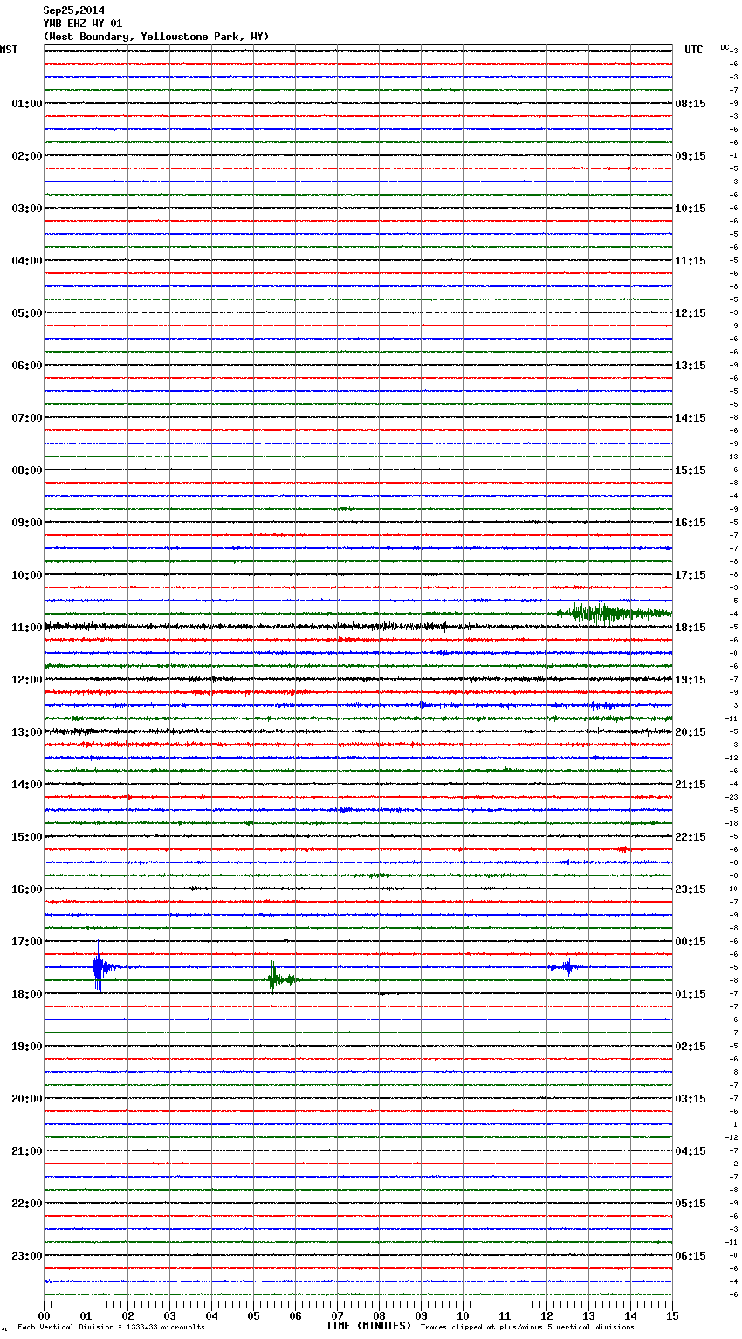Select the 11:00 MST hour label
Viewport: 742px width, 1339px height.
coord(27,628)
